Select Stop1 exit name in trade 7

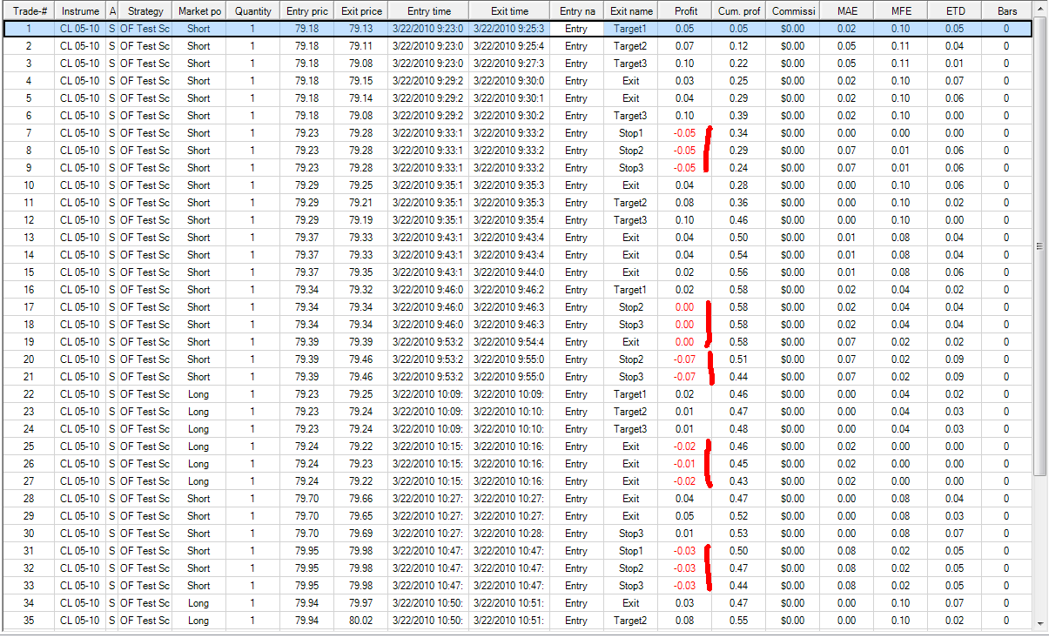[x=631, y=133]
